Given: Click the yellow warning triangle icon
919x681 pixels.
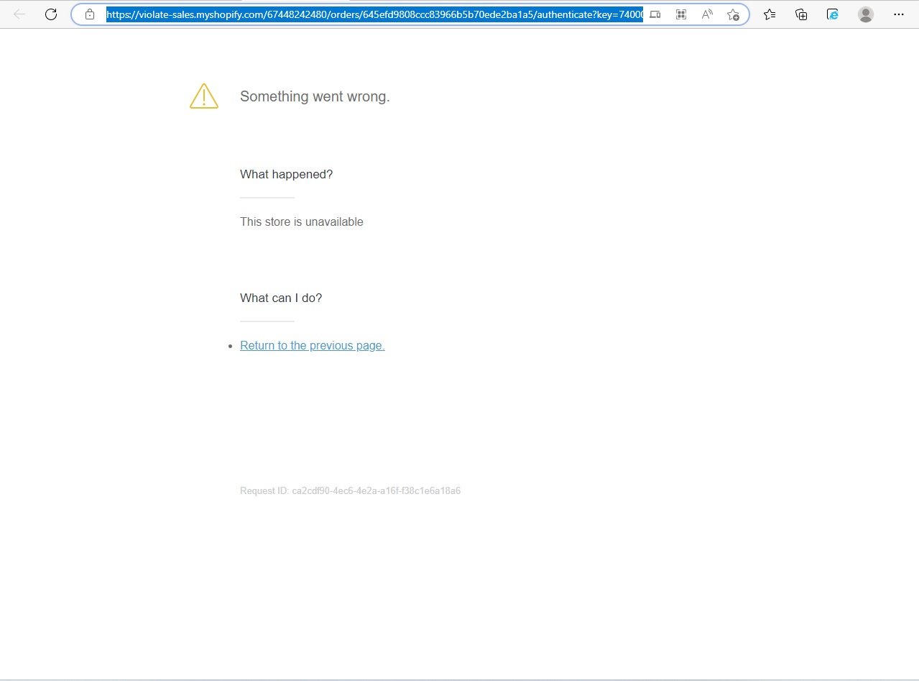Looking at the screenshot, I should click(204, 96).
